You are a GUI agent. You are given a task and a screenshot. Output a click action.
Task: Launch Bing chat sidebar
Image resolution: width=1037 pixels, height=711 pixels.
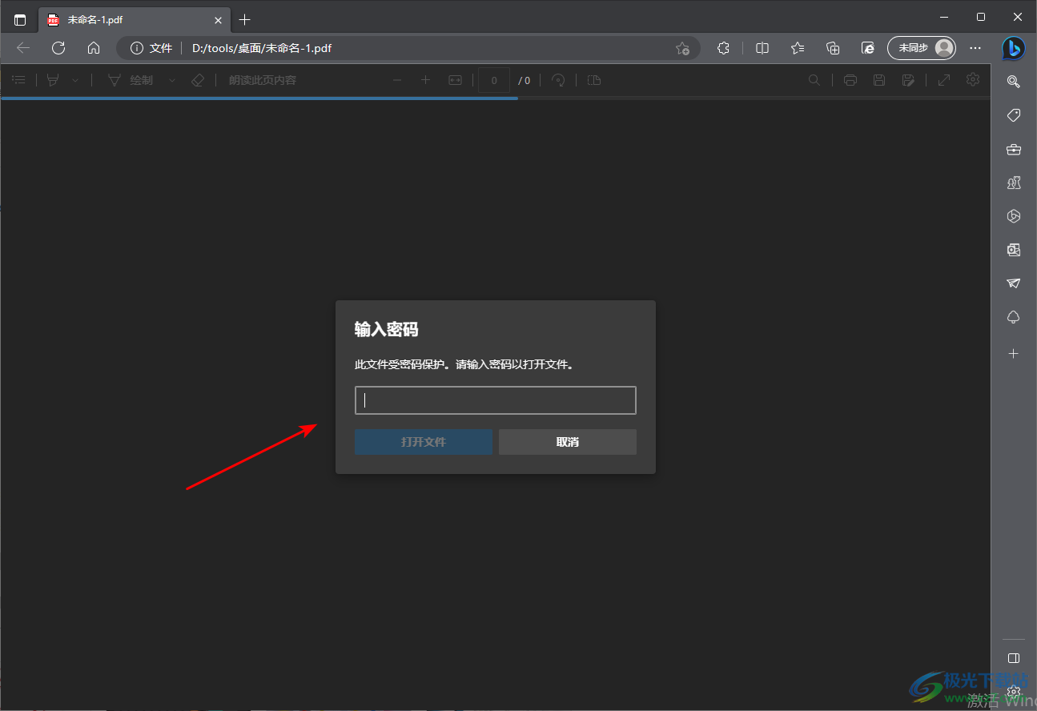click(1014, 48)
